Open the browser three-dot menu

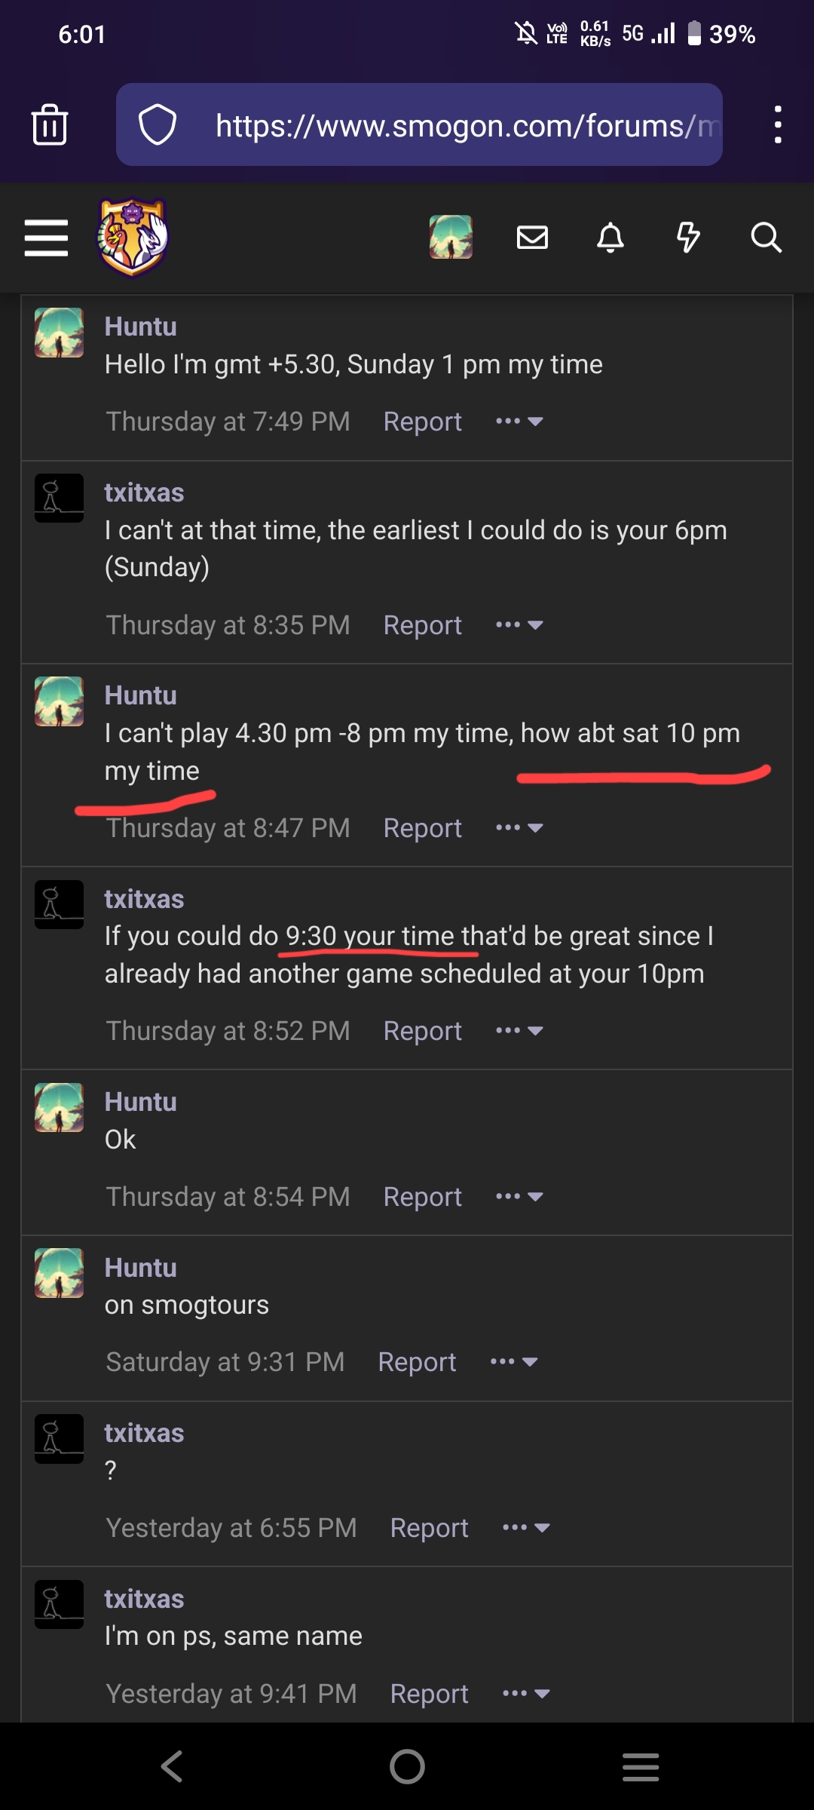(x=778, y=124)
